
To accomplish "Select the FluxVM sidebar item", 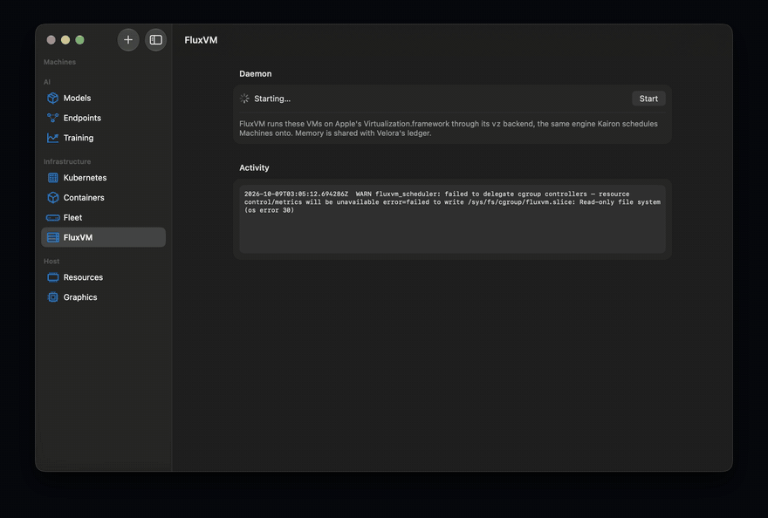I will tap(103, 237).
